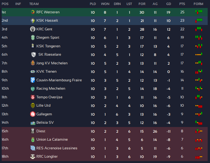Click the RRC Longlier club badge
210x163 pixels.
32,157
